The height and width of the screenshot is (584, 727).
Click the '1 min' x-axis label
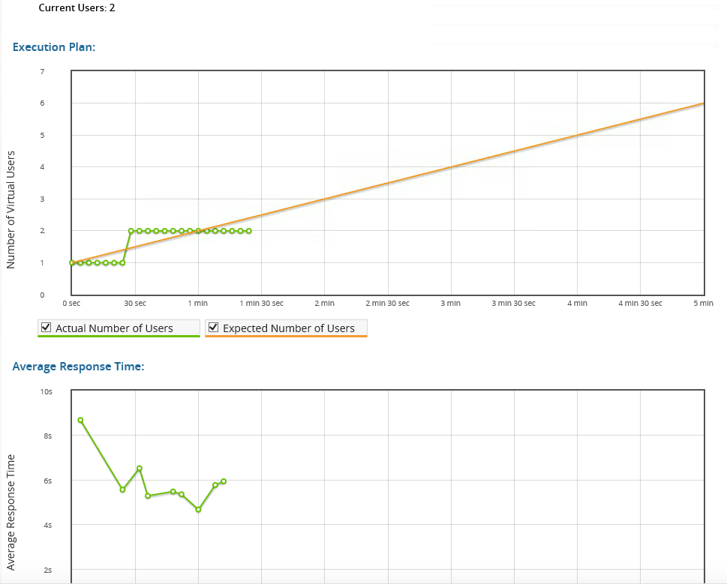(198, 304)
